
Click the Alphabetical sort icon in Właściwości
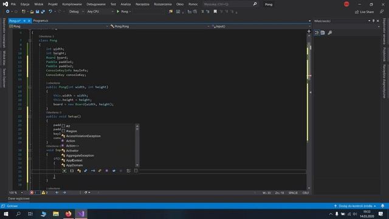pyautogui.click(x=323, y=32)
